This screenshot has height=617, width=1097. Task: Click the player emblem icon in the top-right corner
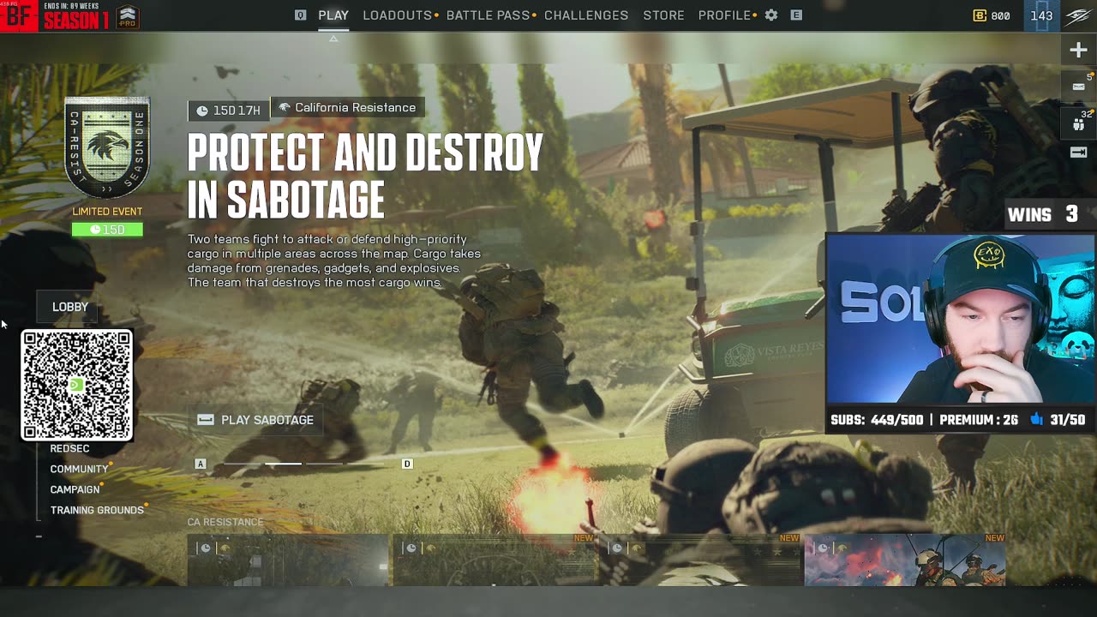(x=1078, y=16)
